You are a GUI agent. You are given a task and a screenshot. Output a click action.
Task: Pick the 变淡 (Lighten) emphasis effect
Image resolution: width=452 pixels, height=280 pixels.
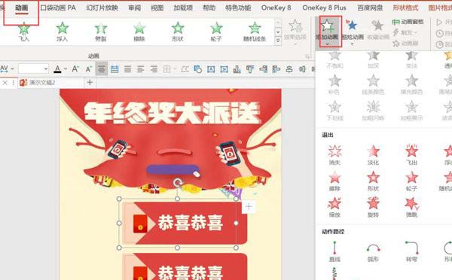click(411, 60)
